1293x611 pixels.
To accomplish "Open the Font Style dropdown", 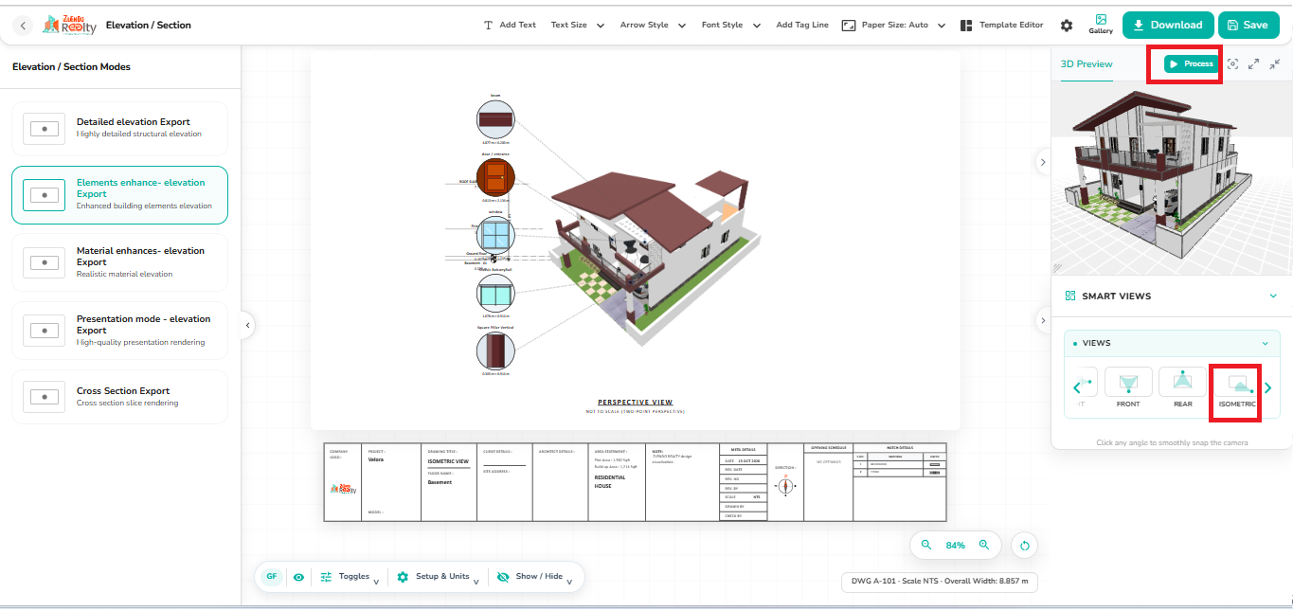I will click(730, 25).
